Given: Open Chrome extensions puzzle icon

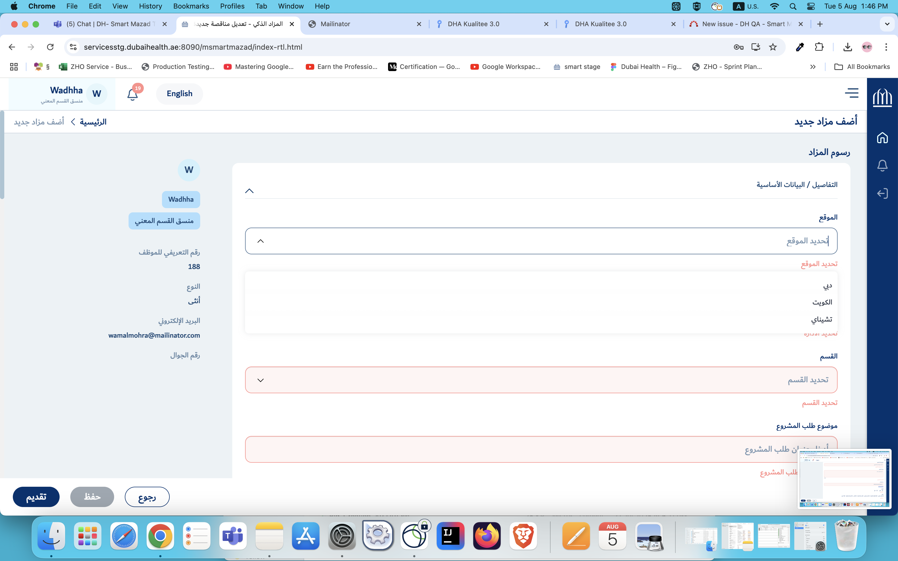Looking at the screenshot, I should [x=819, y=47].
